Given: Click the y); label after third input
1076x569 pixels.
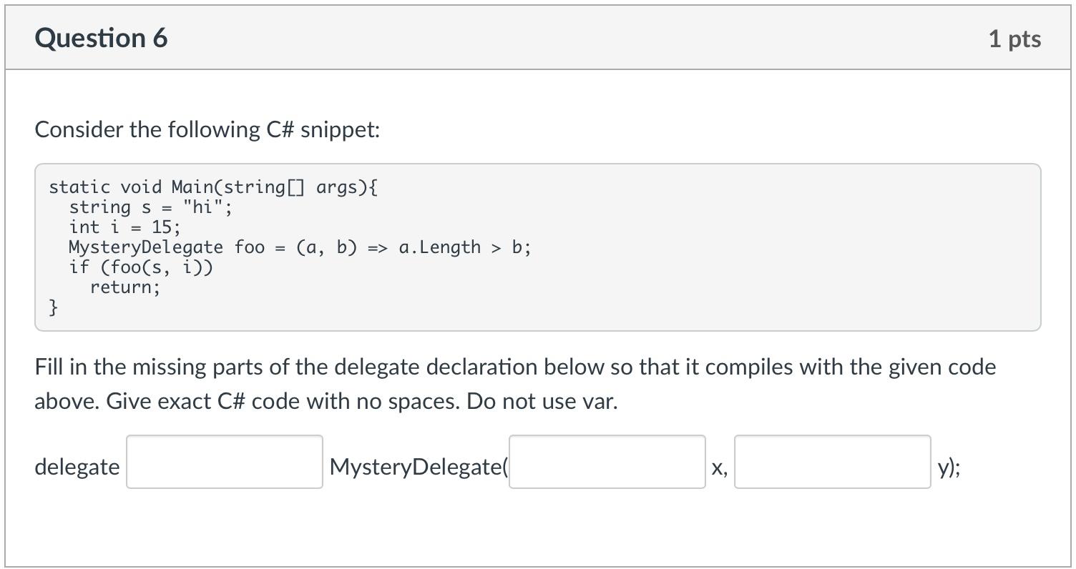Looking at the screenshot, I should (x=947, y=468).
